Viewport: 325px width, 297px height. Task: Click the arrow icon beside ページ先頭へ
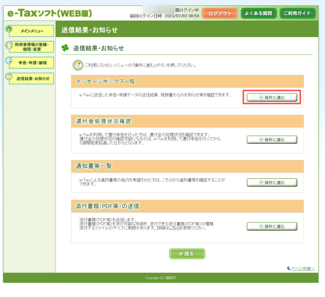click(x=289, y=268)
